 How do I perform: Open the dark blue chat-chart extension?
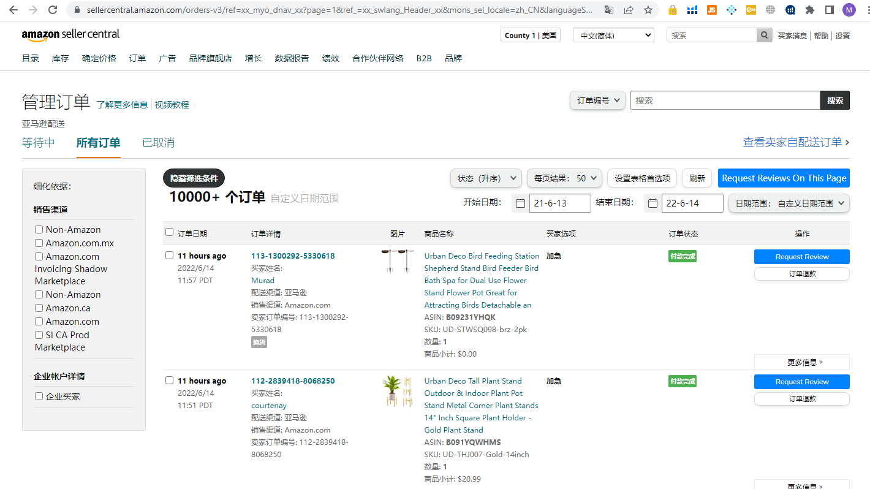[x=790, y=10]
